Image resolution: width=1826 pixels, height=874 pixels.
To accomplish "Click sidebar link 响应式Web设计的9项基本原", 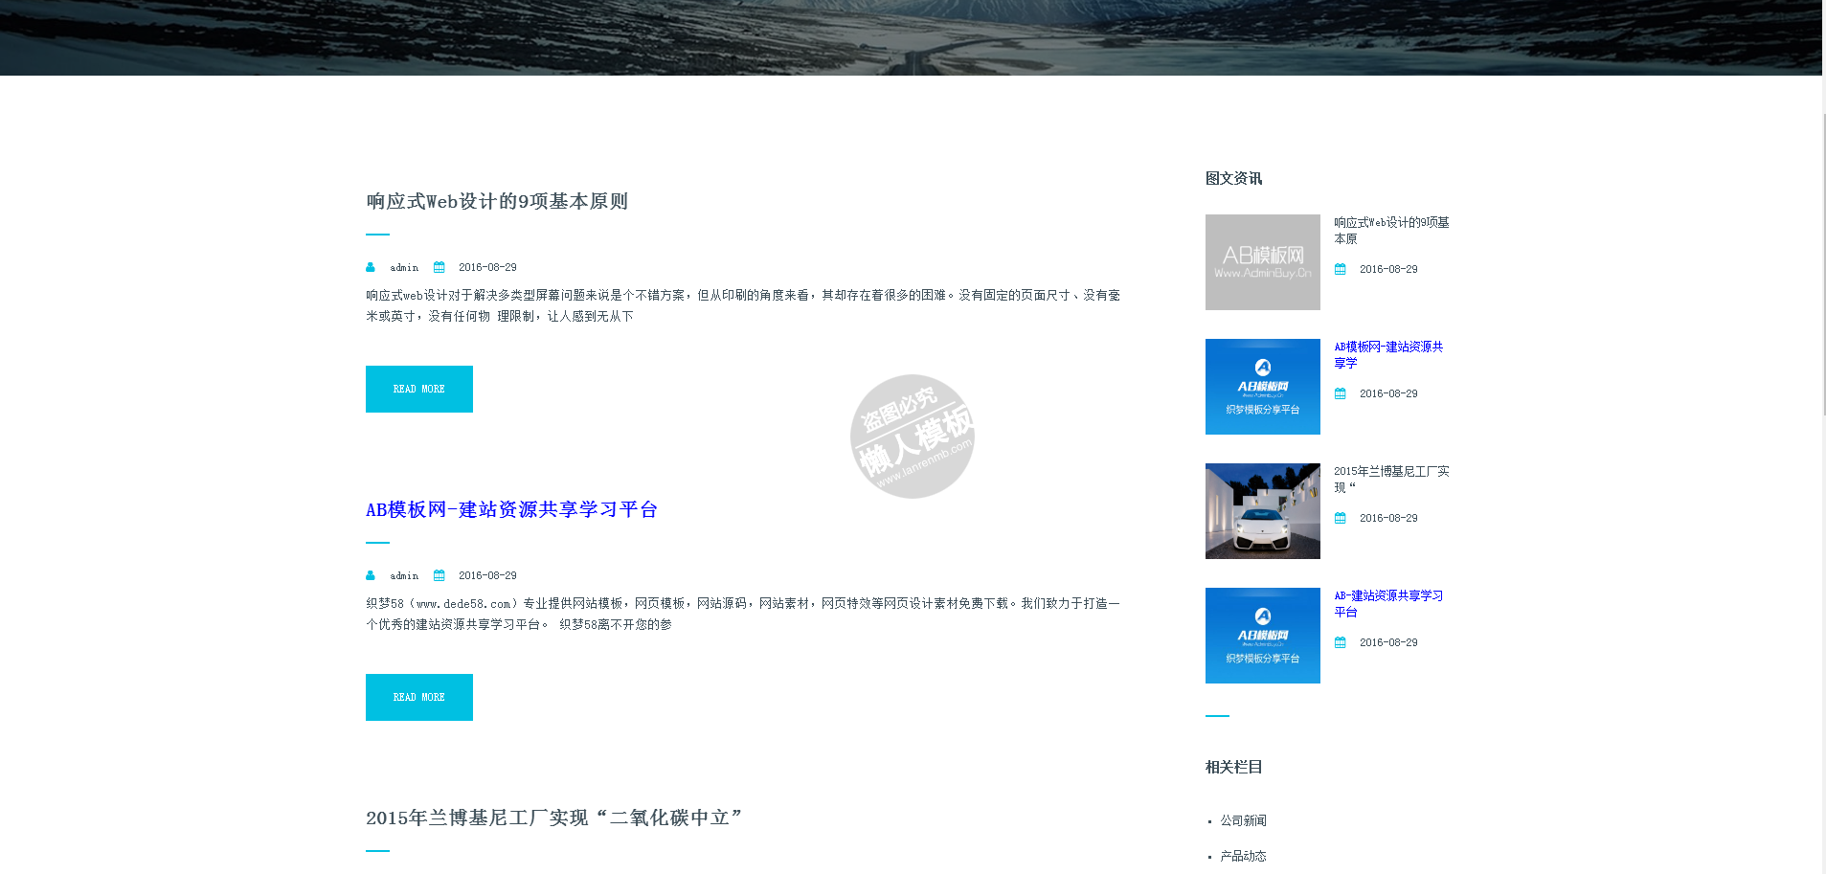I will (1390, 231).
